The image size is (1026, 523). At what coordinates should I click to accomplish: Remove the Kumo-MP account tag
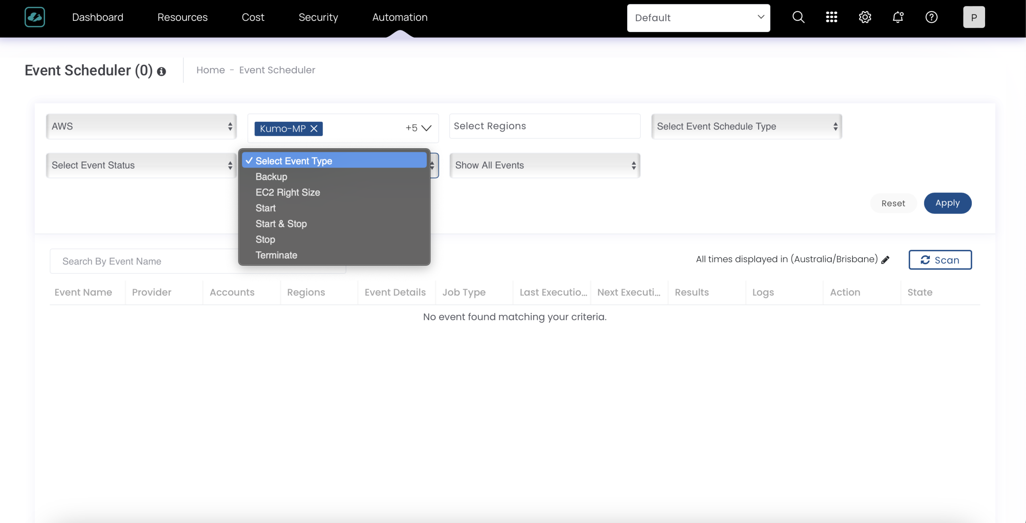click(x=314, y=129)
